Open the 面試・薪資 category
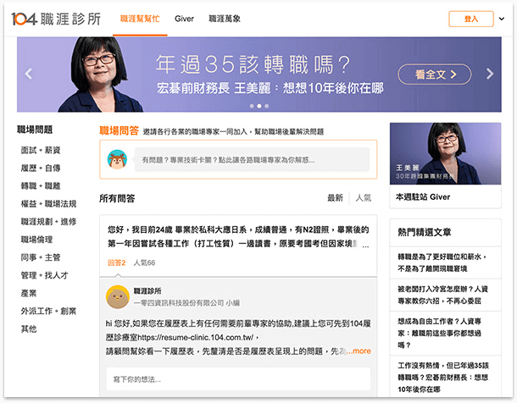517x403 pixels. click(x=41, y=150)
